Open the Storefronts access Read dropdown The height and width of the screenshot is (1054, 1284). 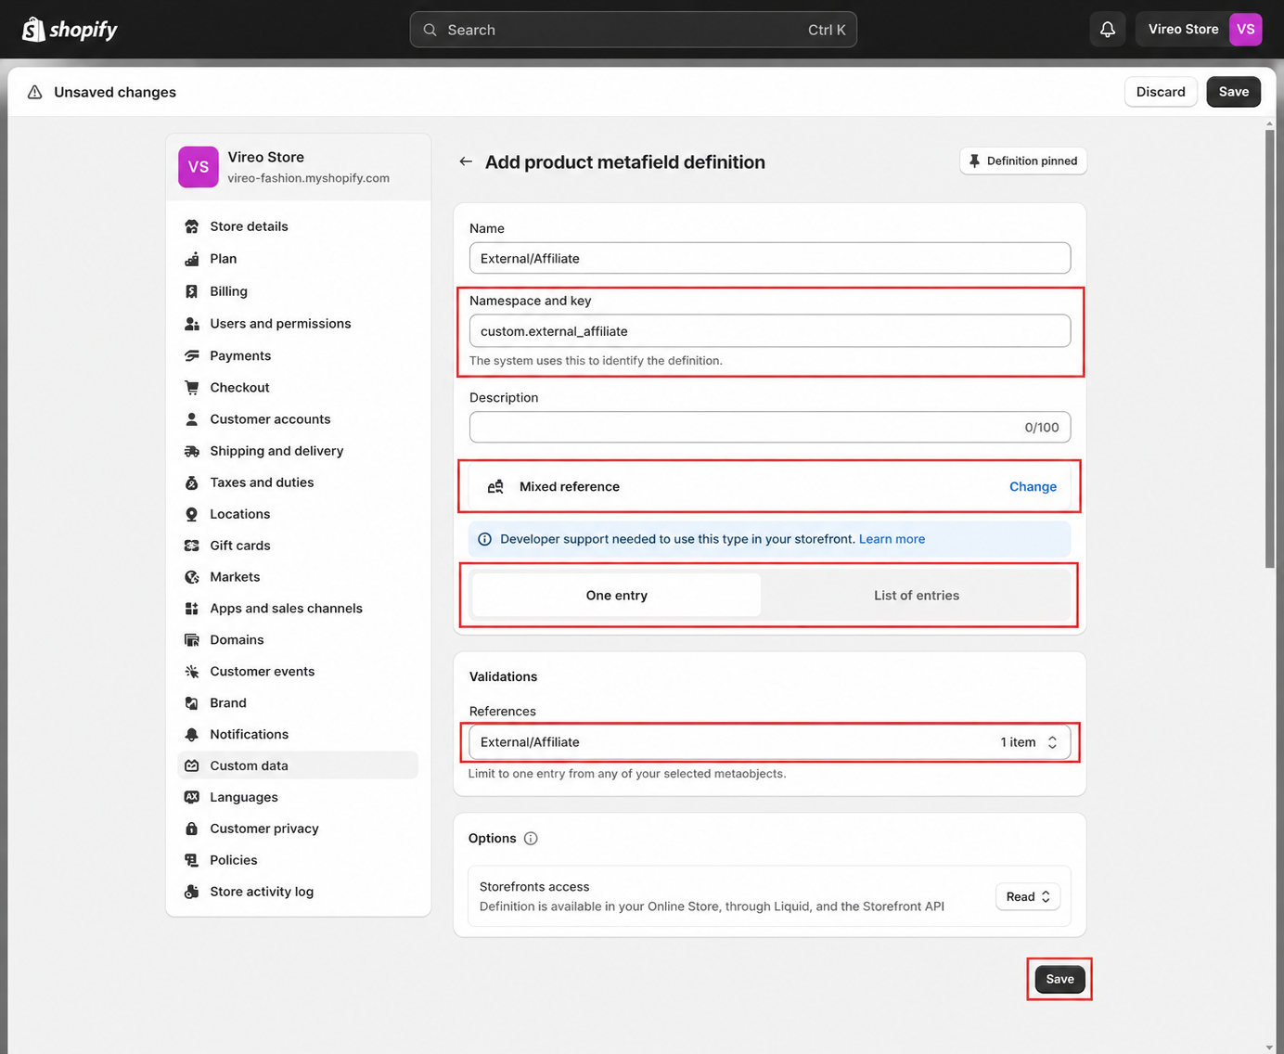1028,897
